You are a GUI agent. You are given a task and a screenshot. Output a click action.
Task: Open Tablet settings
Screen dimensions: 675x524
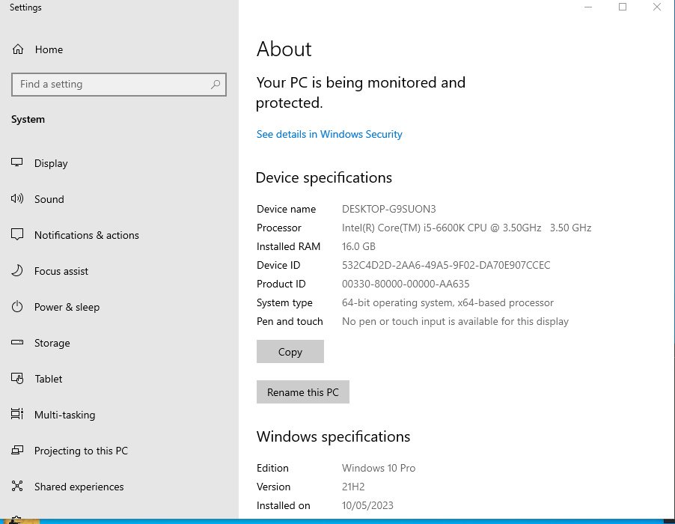[x=48, y=379]
